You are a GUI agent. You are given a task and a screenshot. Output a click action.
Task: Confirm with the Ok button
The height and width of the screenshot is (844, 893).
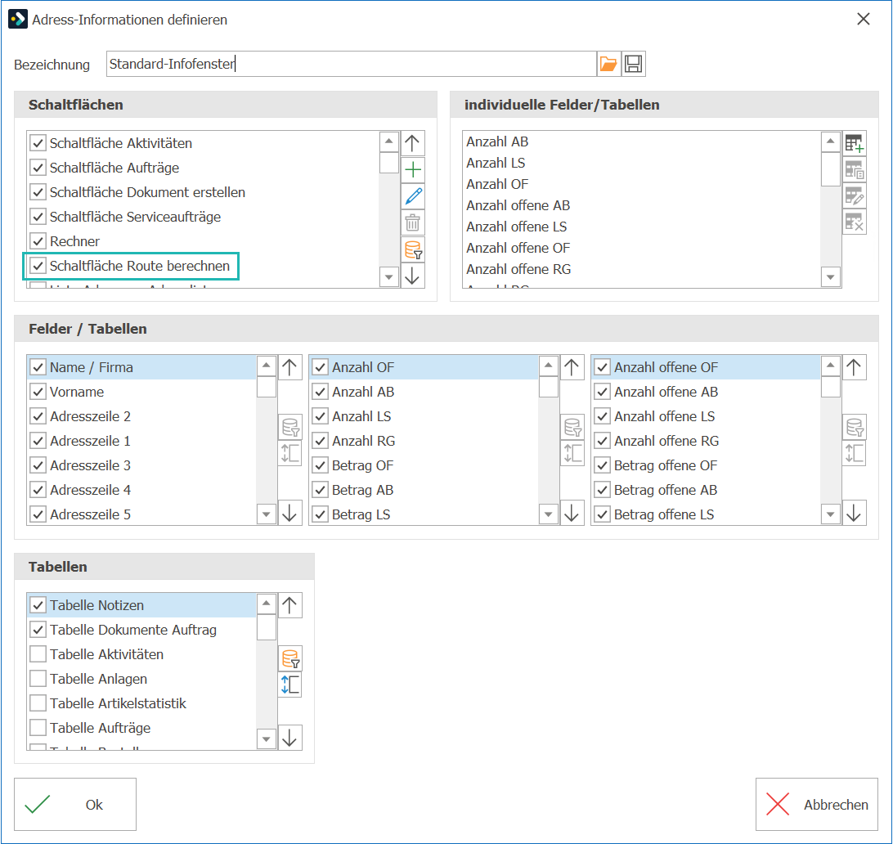75,804
